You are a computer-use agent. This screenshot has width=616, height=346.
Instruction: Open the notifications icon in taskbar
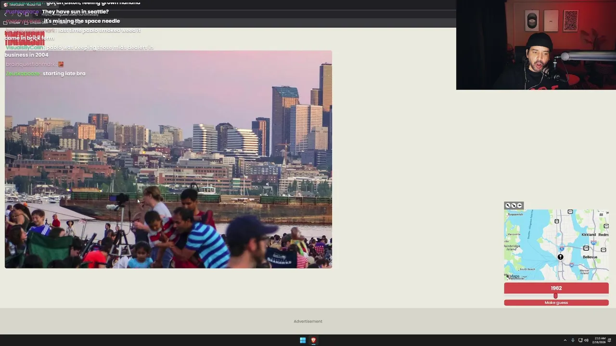(609, 340)
